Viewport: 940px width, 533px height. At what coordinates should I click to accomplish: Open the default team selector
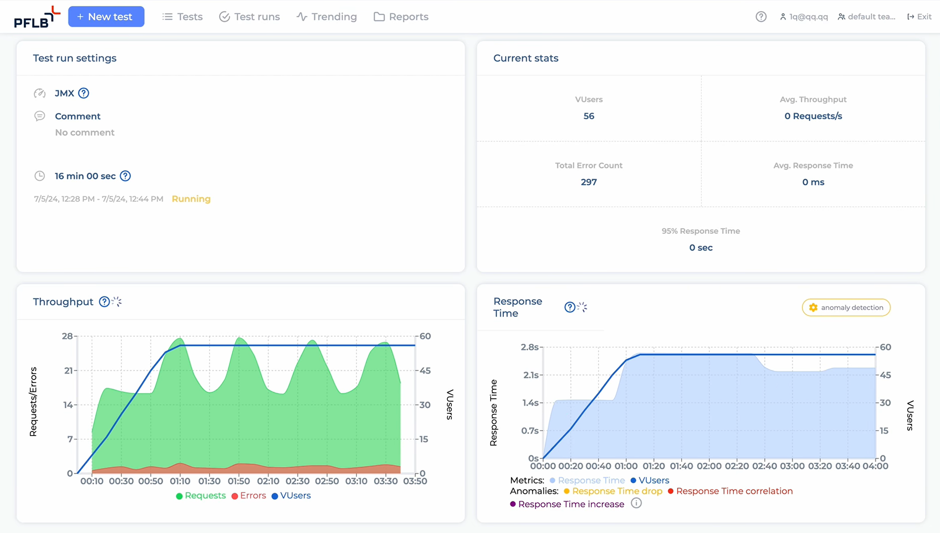(x=866, y=17)
